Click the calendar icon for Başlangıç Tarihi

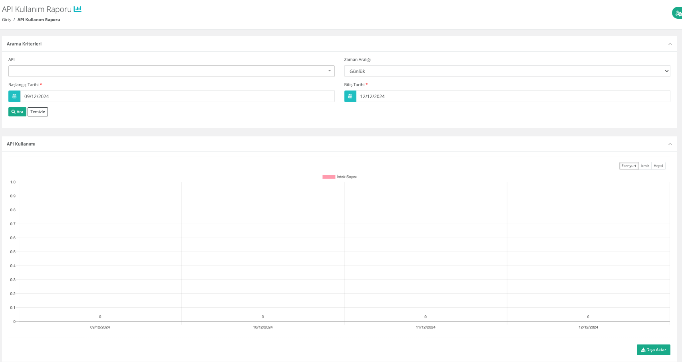click(14, 96)
